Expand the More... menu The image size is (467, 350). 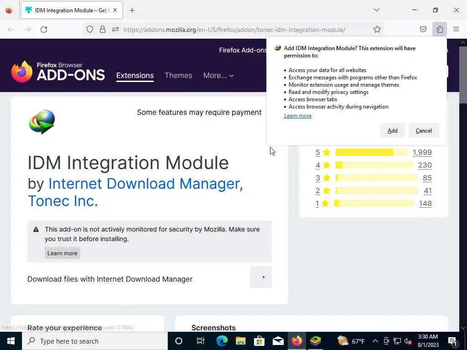click(218, 75)
